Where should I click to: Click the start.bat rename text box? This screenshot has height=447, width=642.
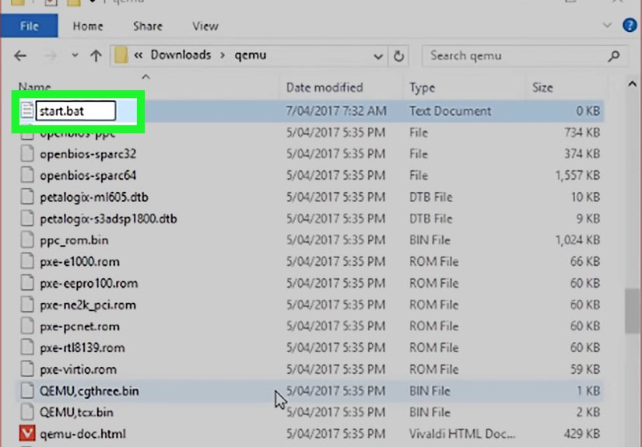tap(75, 111)
